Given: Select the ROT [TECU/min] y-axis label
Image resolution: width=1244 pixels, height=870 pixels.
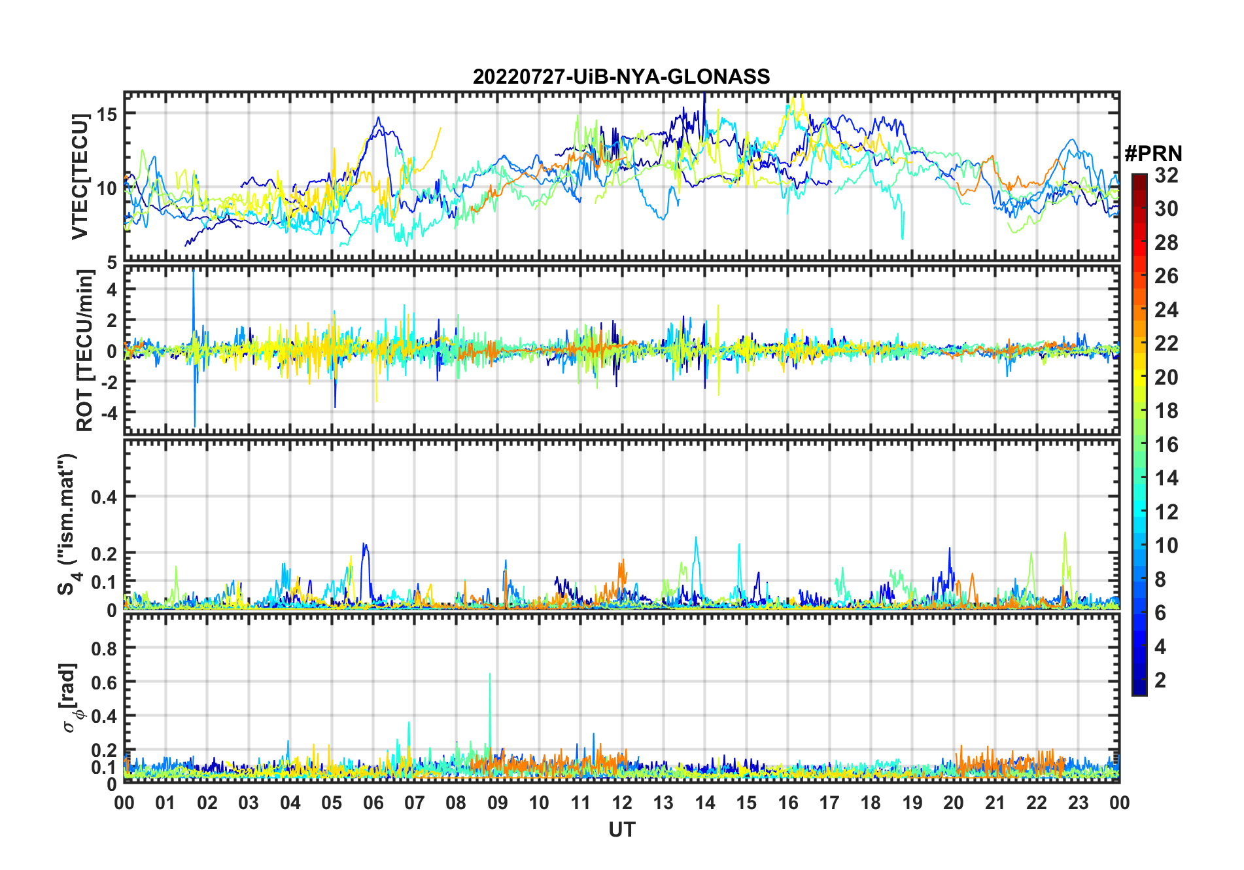Looking at the screenshot, I should (x=85, y=351).
